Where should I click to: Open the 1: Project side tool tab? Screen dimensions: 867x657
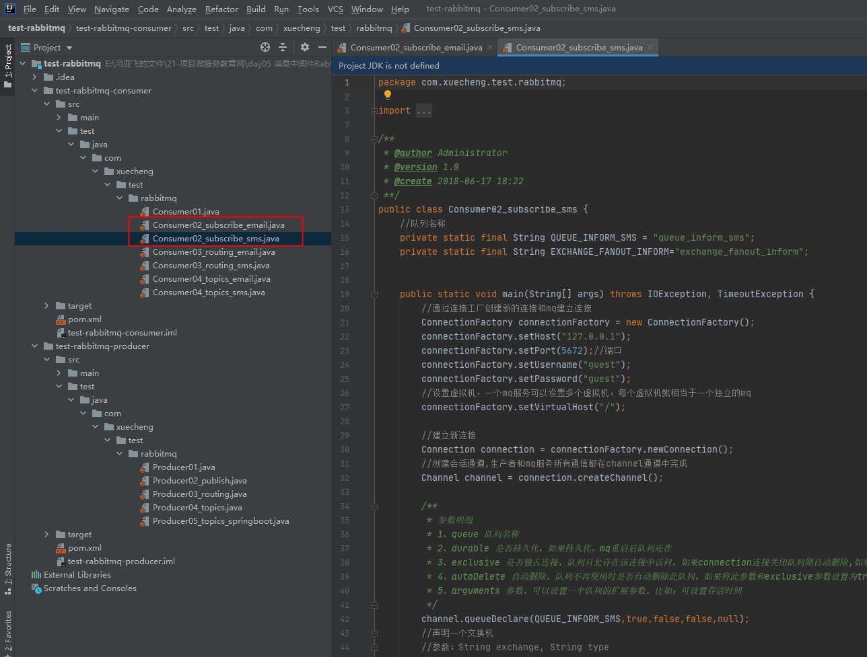(x=7, y=66)
